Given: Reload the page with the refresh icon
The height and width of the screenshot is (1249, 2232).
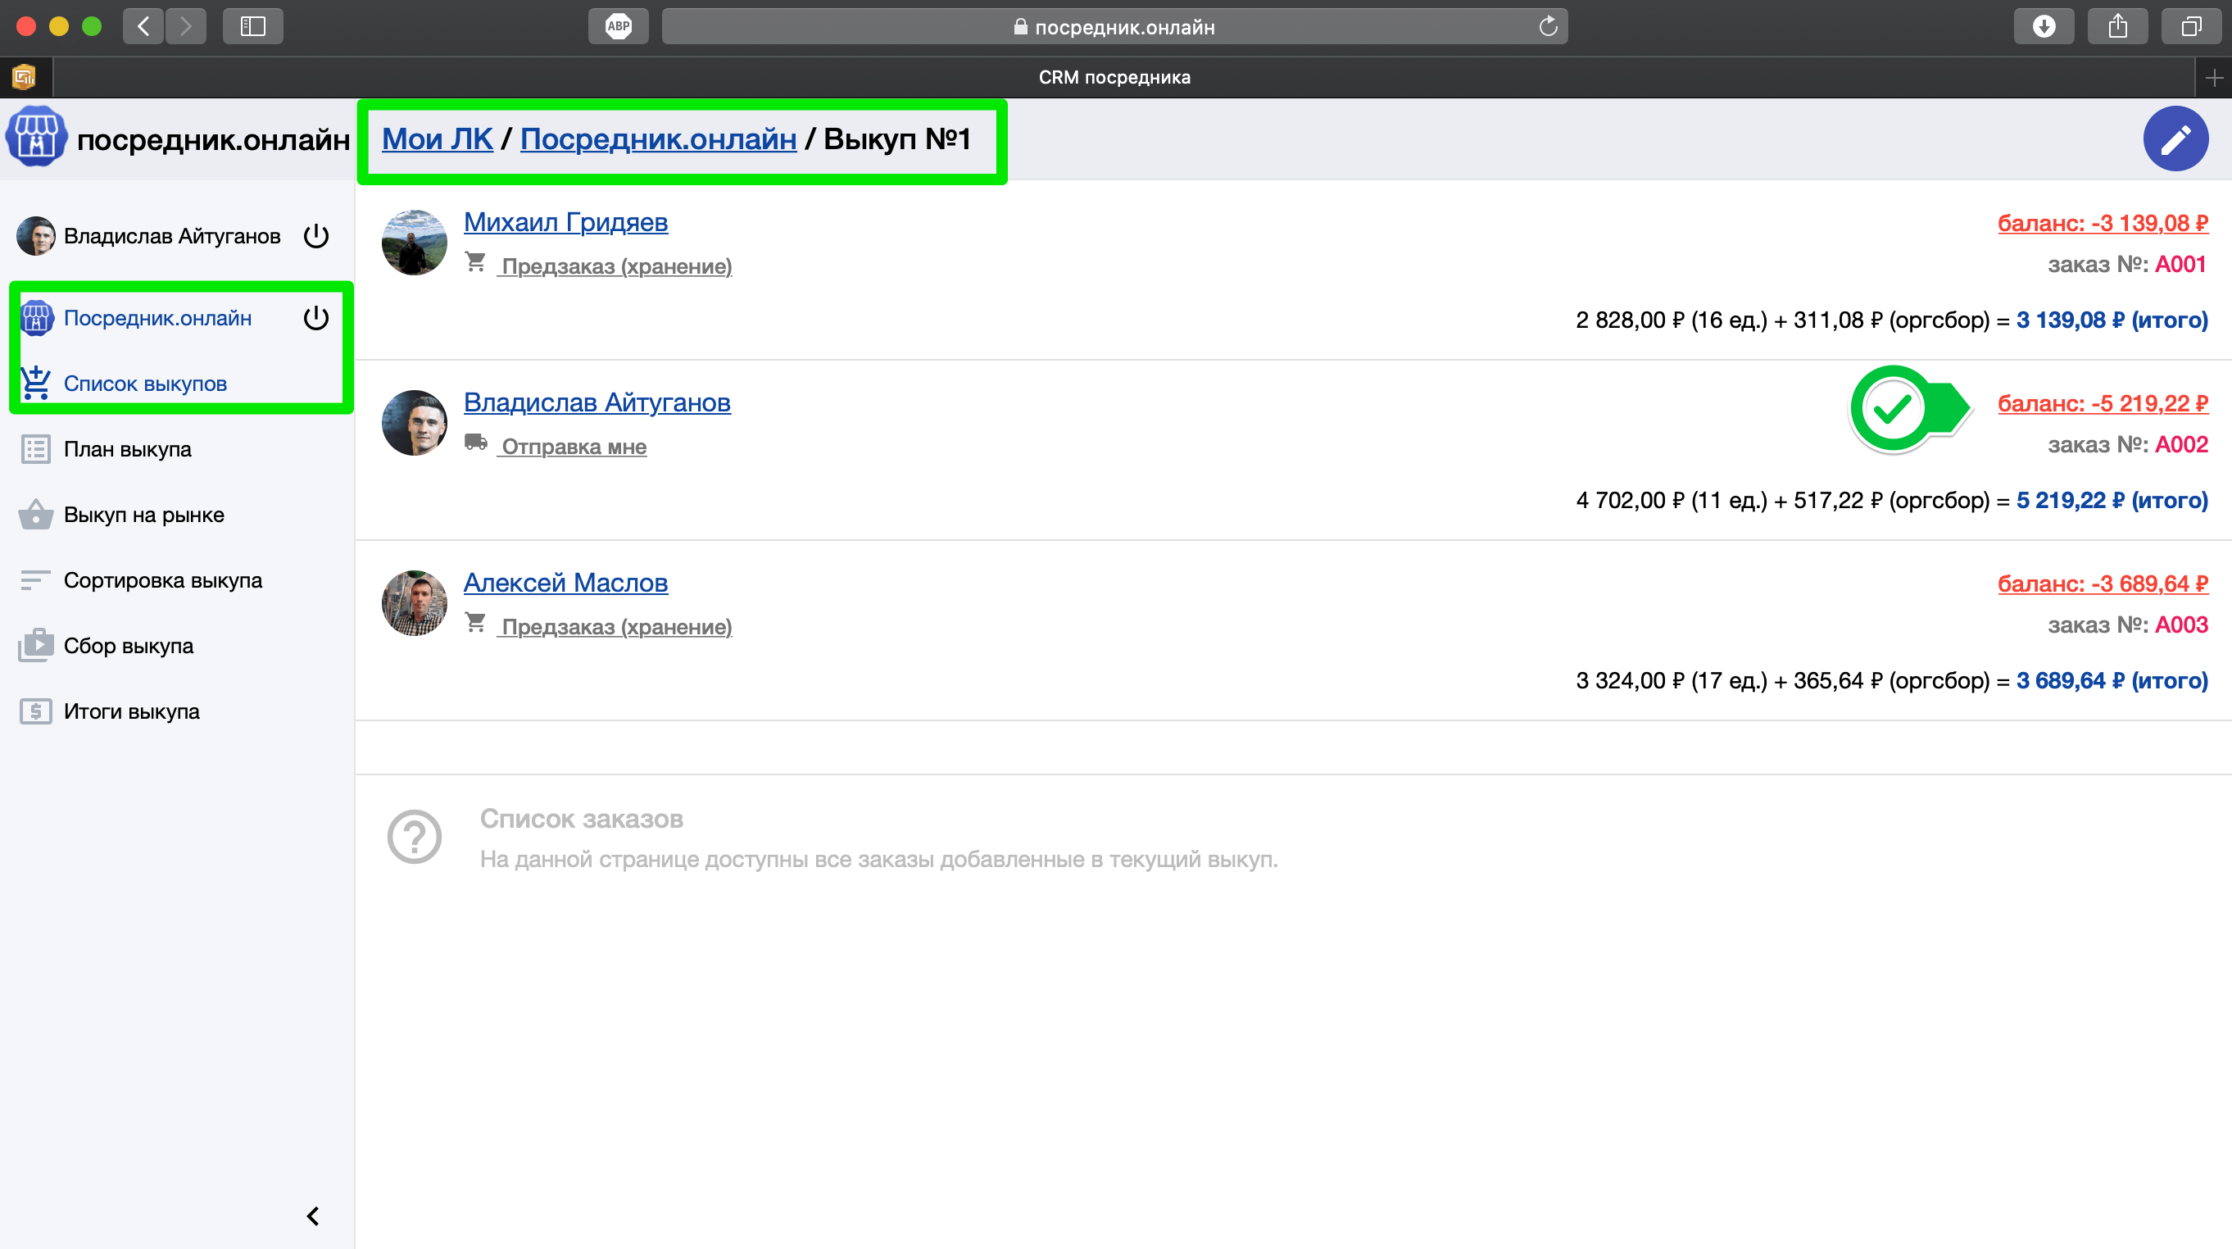Looking at the screenshot, I should click(x=1548, y=26).
